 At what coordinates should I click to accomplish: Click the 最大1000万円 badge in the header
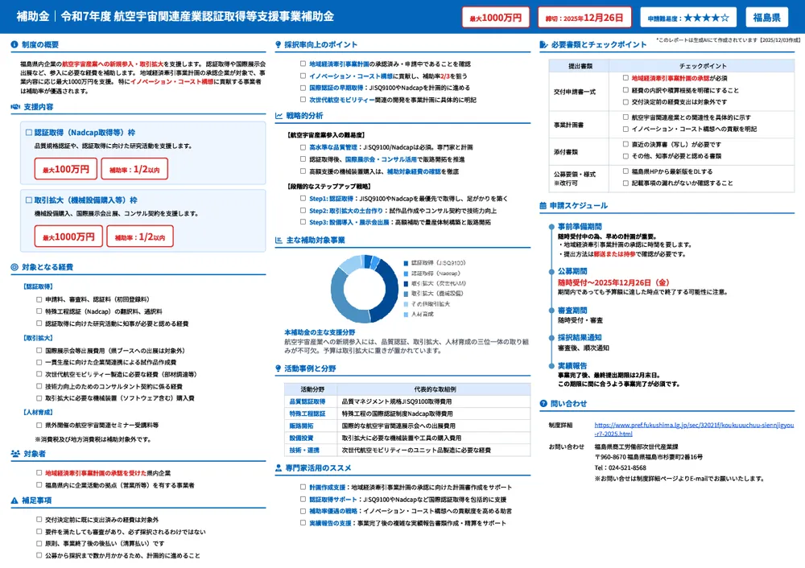click(496, 17)
